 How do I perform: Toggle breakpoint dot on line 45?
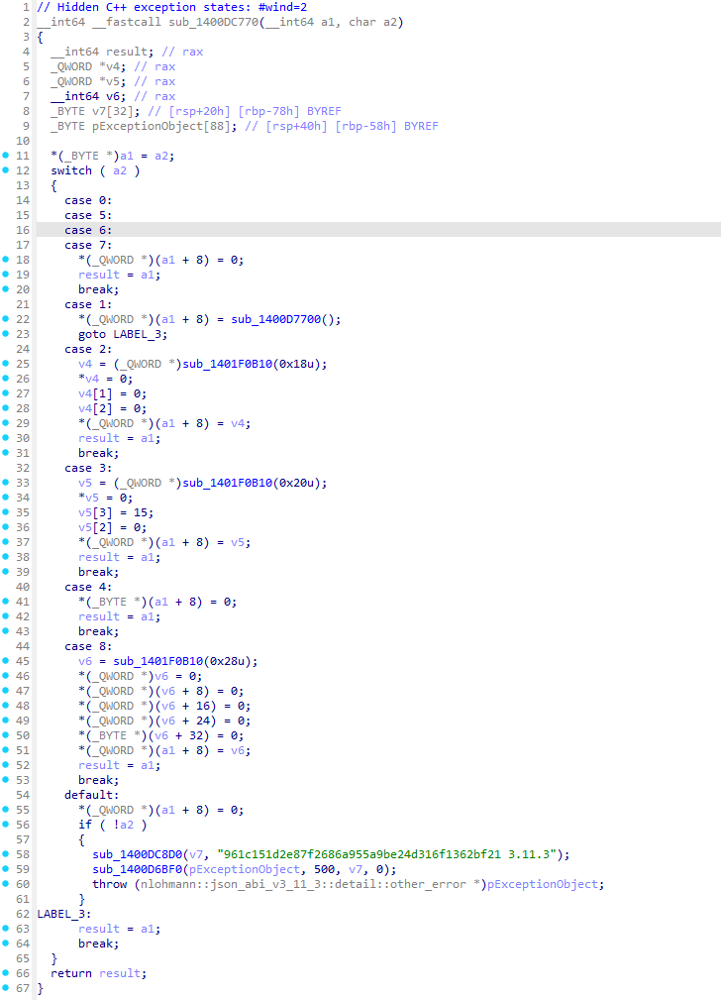point(6,661)
